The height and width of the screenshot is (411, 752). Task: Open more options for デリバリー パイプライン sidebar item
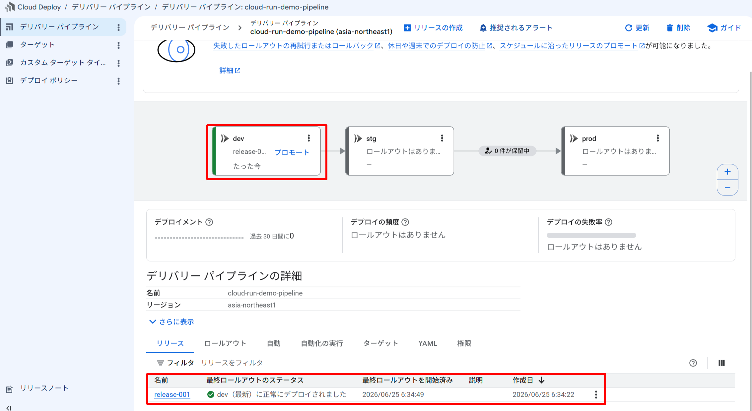118,28
